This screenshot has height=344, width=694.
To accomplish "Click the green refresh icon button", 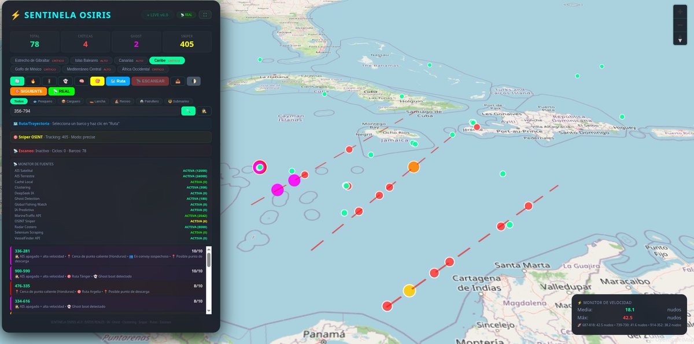I will pos(17,81).
